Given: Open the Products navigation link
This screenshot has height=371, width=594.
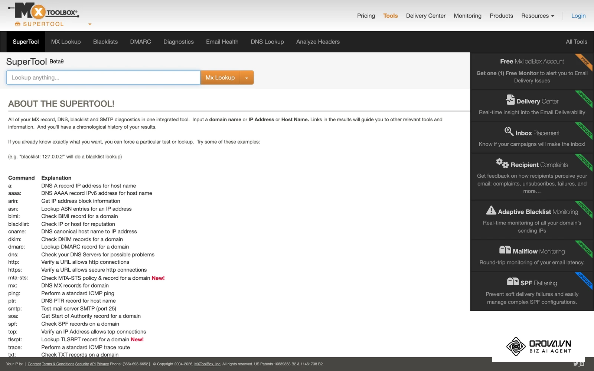Looking at the screenshot, I should 501,16.
